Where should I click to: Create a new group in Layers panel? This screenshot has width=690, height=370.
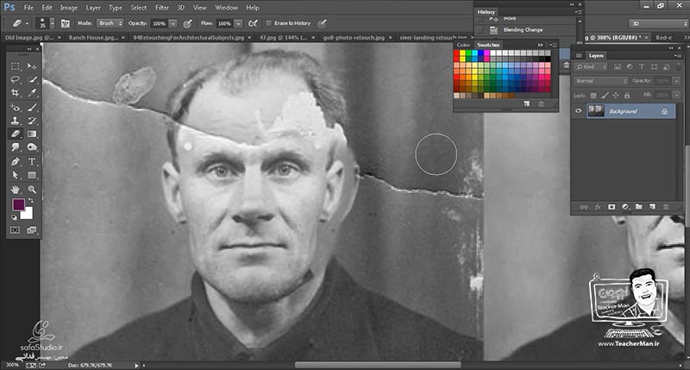[x=638, y=206]
